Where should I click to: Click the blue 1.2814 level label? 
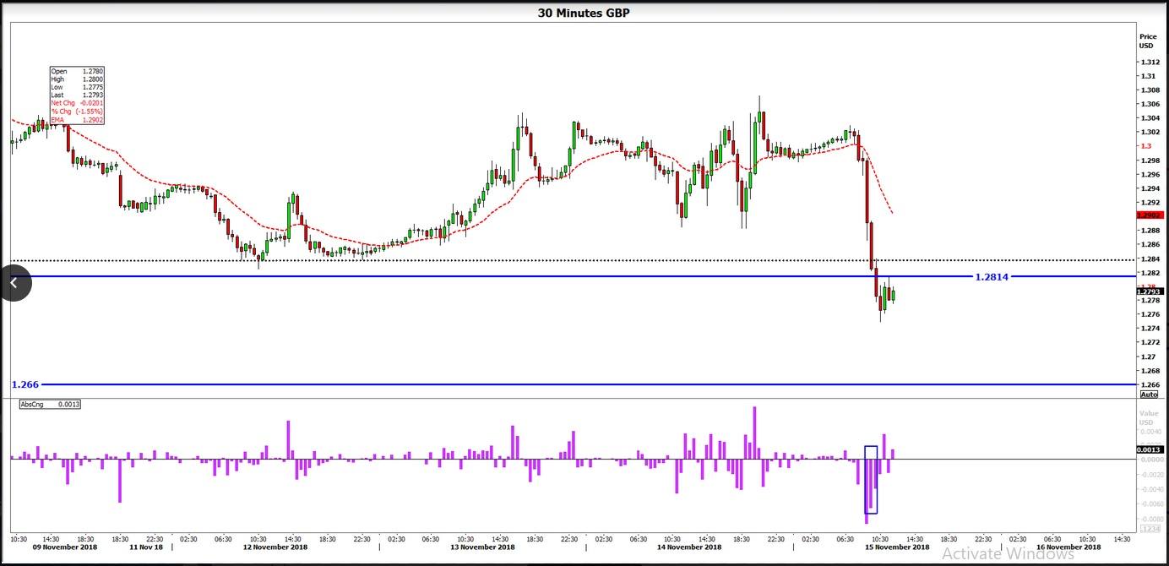pyautogui.click(x=991, y=277)
